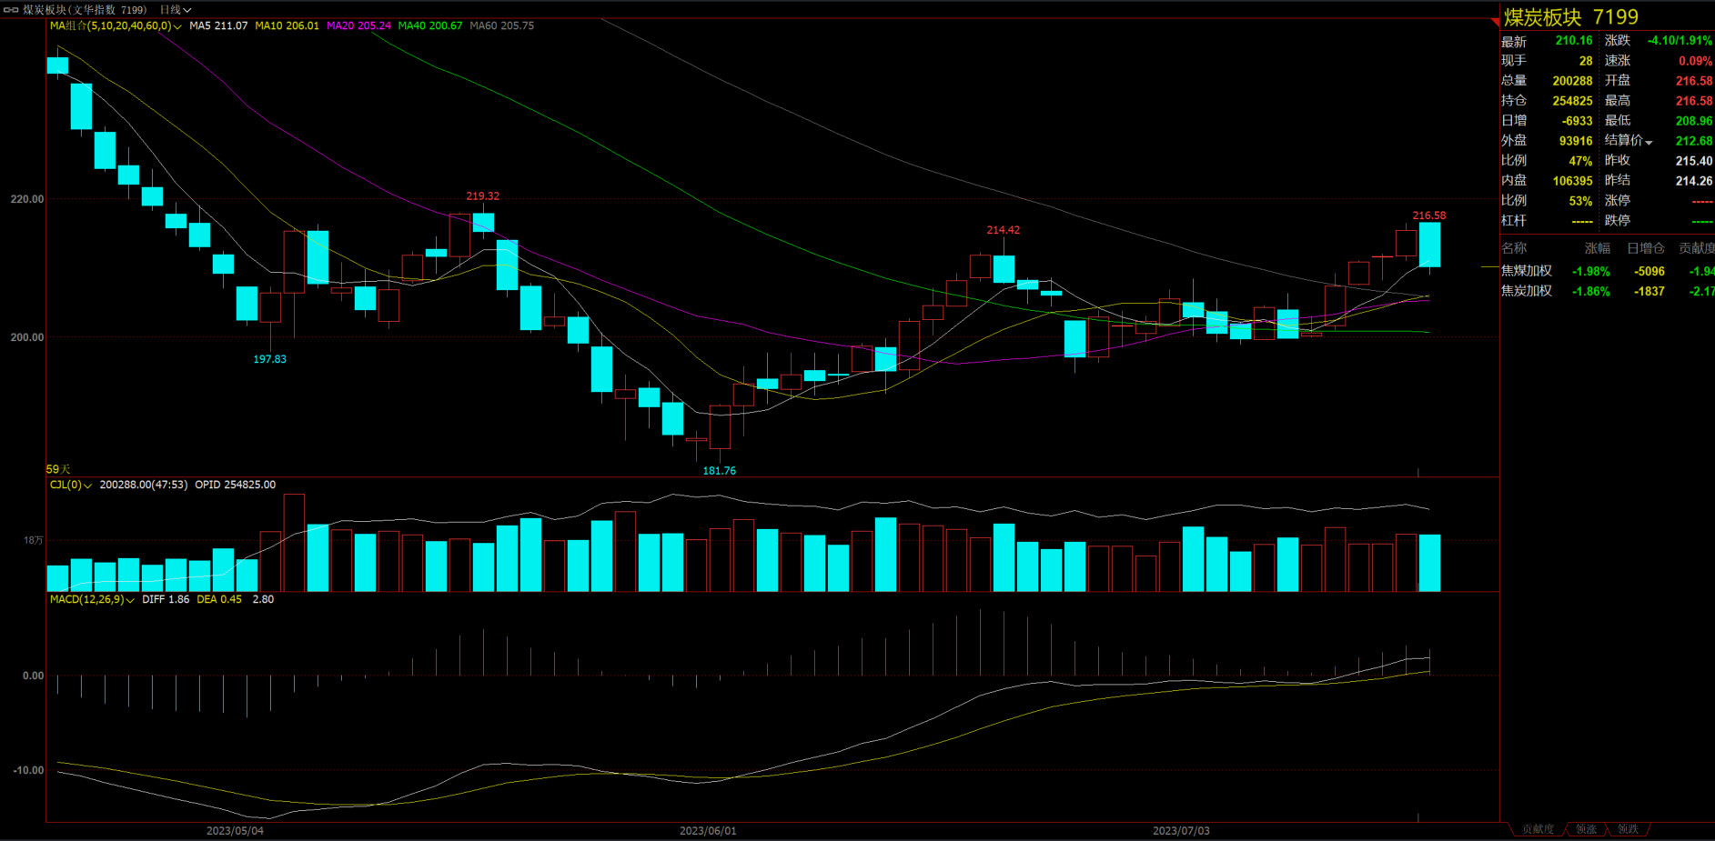Click the 昨收 215.40 value
The width and height of the screenshot is (1715, 841).
point(1694,161)
